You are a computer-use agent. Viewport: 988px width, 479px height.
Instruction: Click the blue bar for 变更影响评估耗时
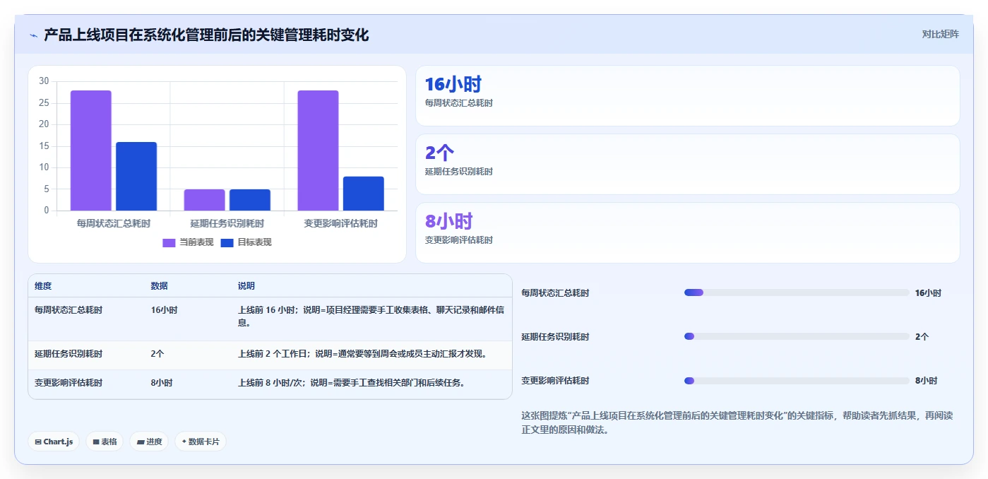364,194
